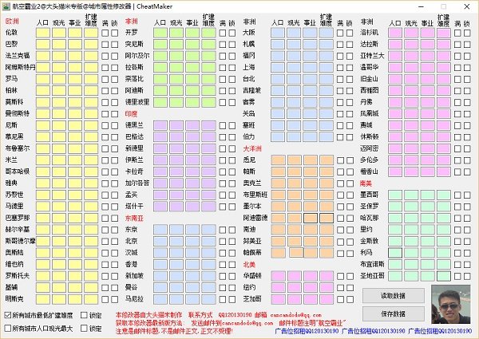Click the 阿姆斯特丹 city name
The height and width of the screenshot is (339, 479).
point(20,67)
